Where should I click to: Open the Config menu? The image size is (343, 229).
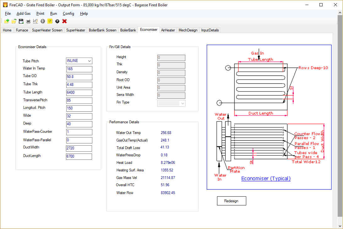click(x=68, y=14)
